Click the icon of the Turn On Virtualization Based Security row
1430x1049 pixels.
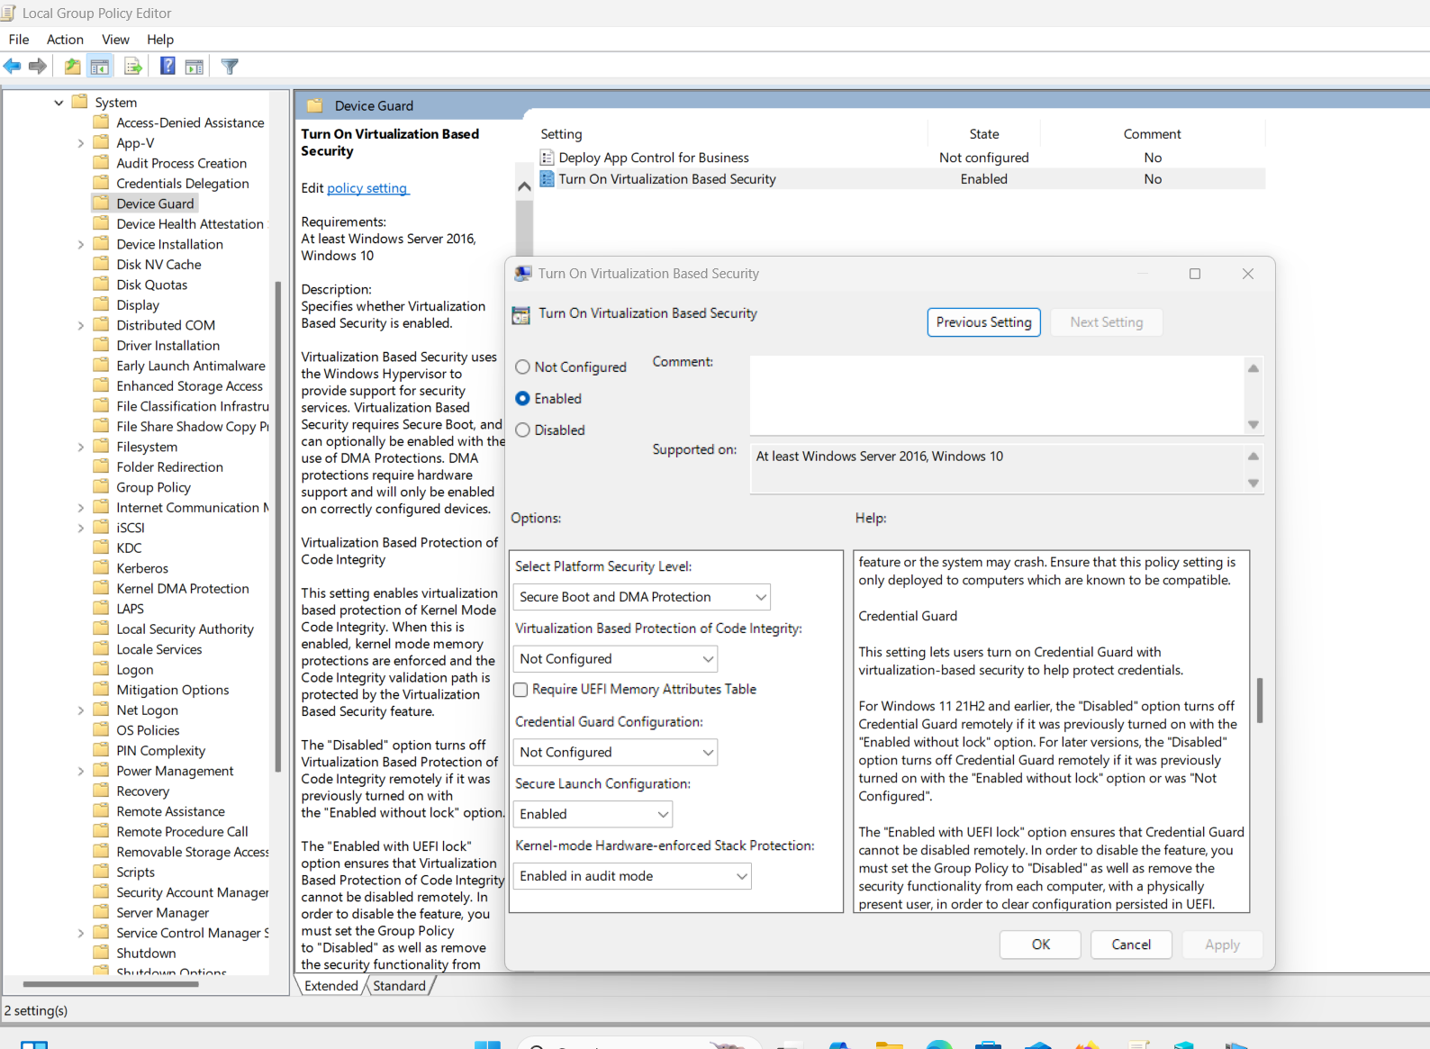click(x=547, y=179)
